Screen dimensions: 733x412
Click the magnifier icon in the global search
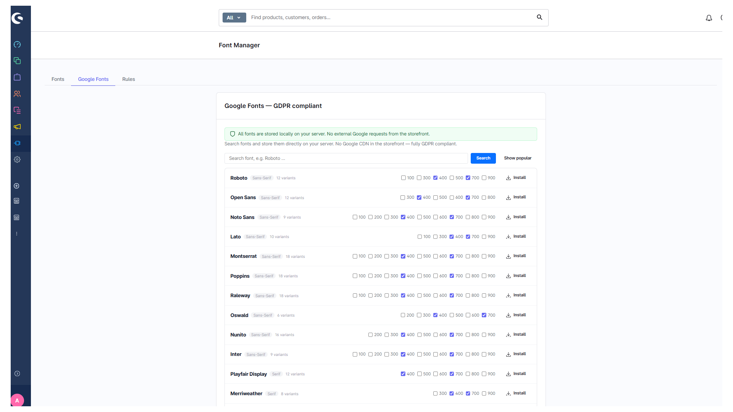point(539,18)
